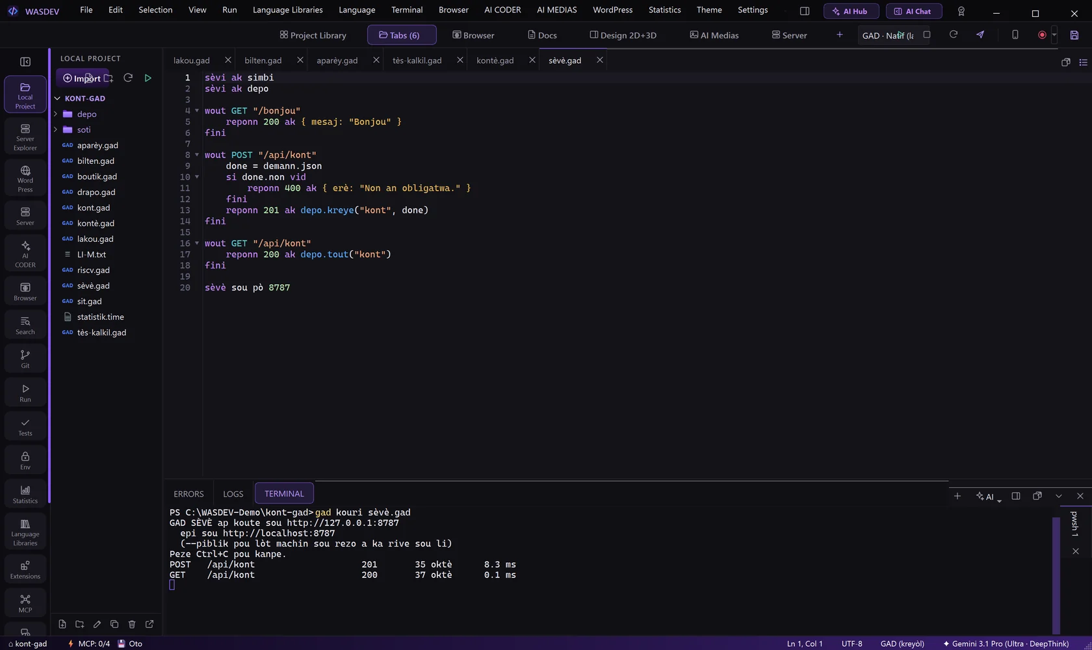Viewport: 1092px width, 650px height.
Task: Open the GAD Natif language selector
Action: [888, 35]
